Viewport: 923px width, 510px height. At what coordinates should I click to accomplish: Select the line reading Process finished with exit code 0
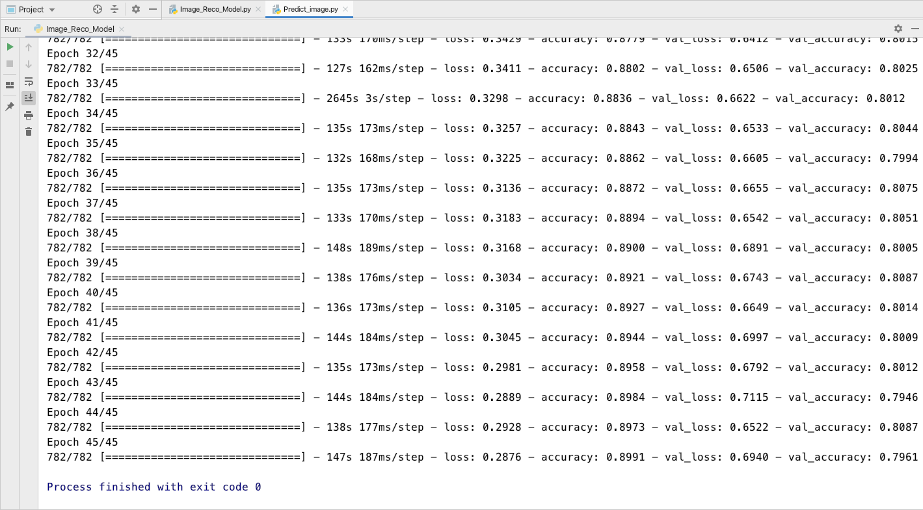point(154,487)
